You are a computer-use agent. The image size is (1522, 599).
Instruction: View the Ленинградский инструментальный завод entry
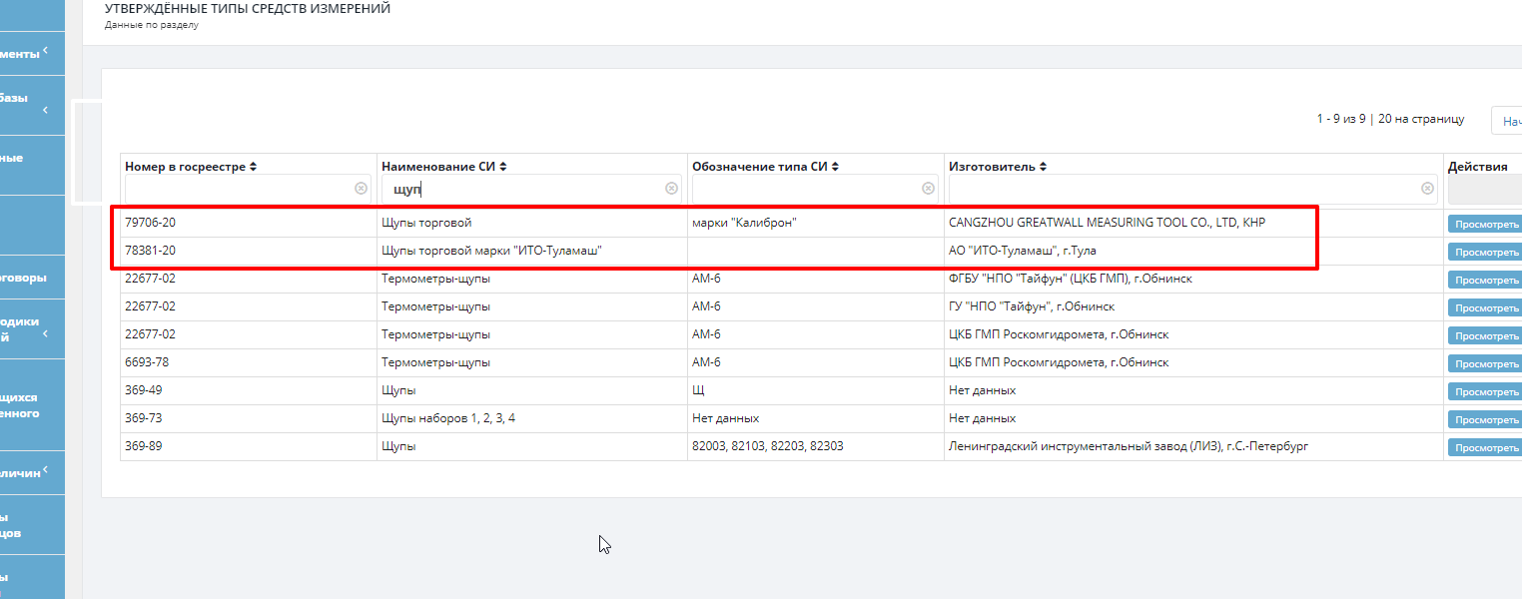1485,448
